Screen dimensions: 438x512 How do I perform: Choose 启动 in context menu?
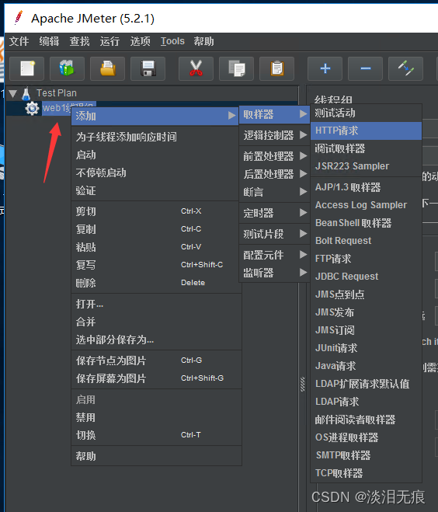[x=155, y=155]
